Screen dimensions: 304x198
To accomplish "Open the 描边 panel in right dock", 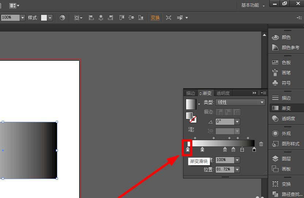I will point(281,98).
